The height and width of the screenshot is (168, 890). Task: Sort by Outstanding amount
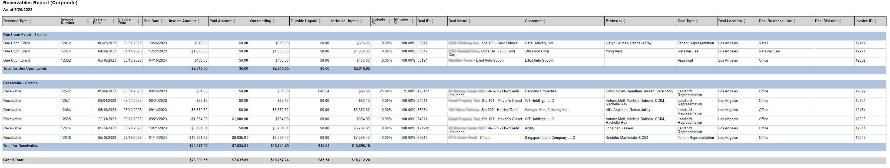274,21
